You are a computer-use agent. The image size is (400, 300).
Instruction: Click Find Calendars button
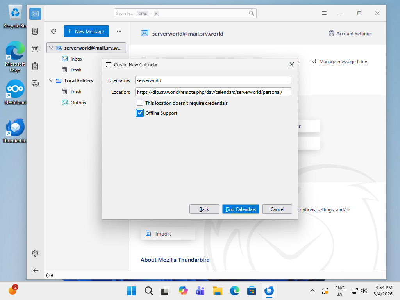tap(241, 209)
